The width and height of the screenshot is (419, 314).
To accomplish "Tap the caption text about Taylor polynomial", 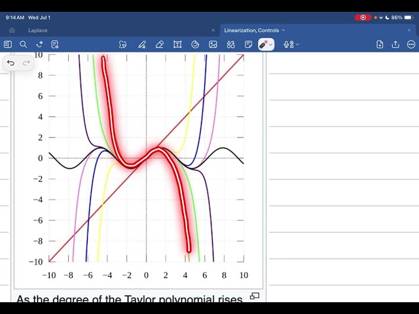I will point(130,298).
